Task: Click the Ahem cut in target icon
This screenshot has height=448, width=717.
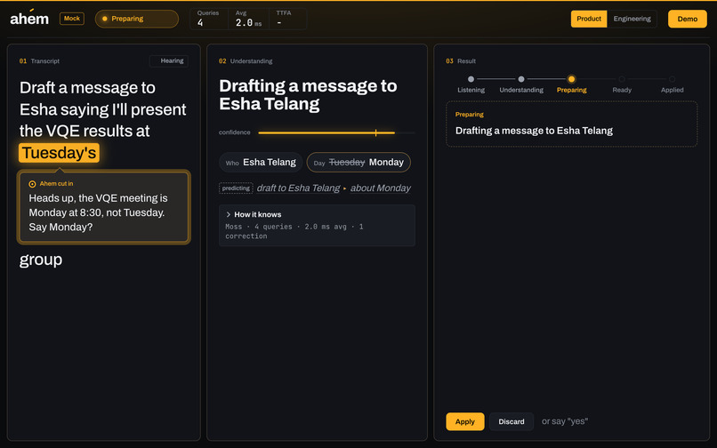Action: point(32,184)
